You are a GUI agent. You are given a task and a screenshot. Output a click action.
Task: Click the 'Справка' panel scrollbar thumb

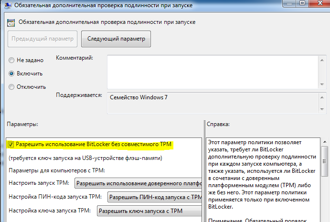[325, 161]
